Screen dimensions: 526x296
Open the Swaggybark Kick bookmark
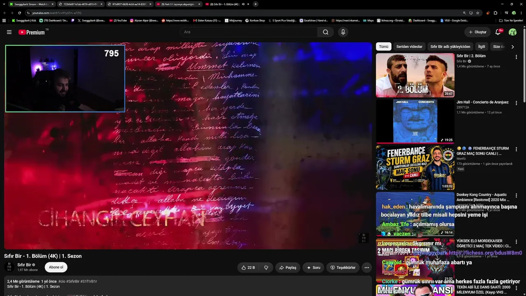pyautogui.click(x=24, y=20)
